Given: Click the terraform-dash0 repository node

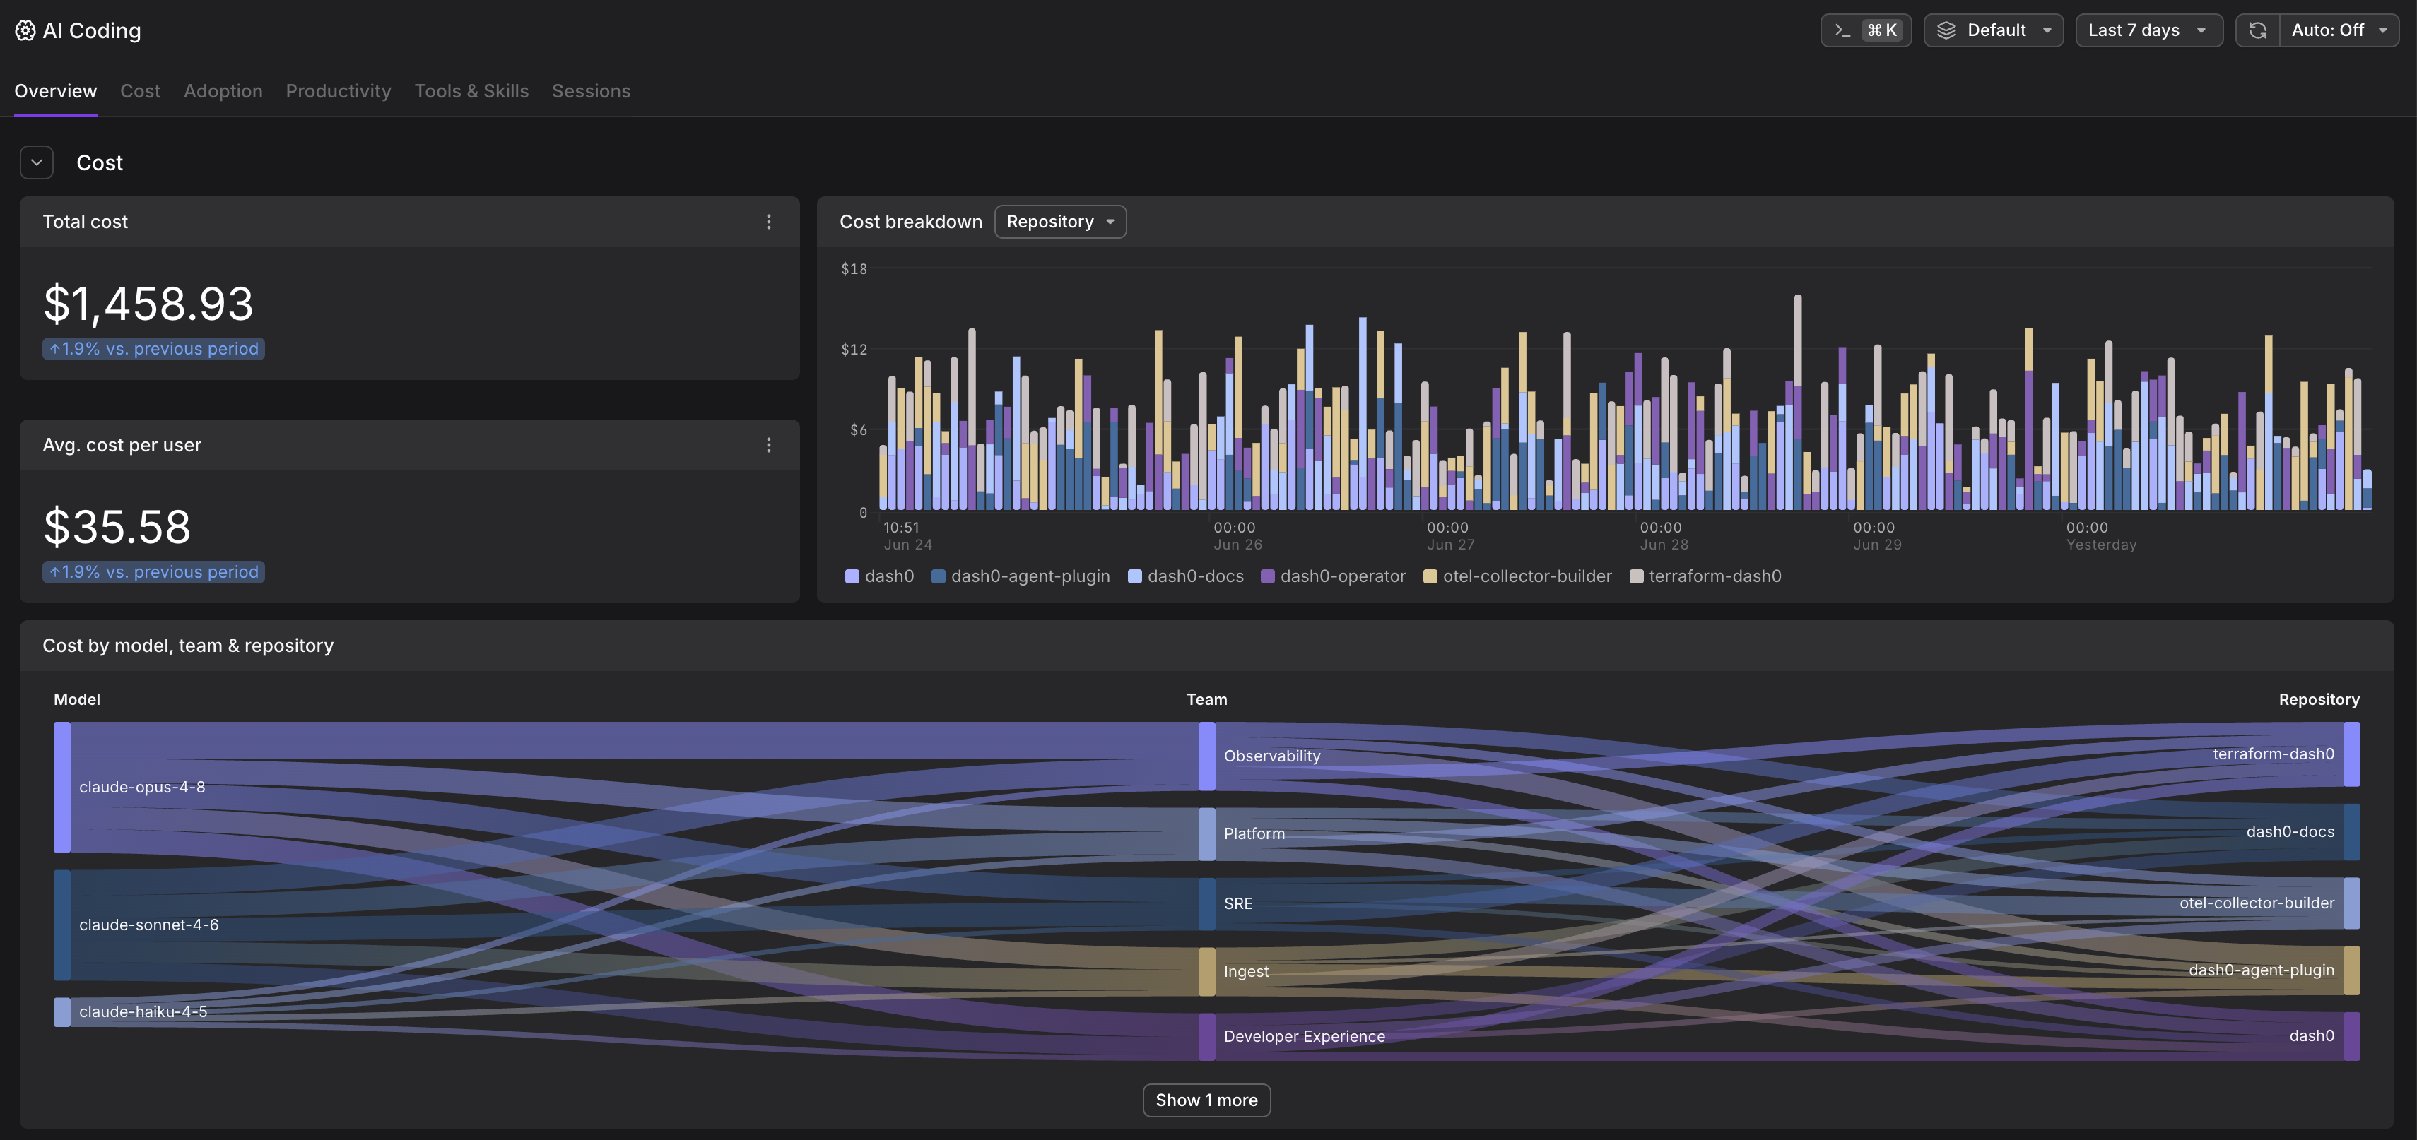Looking at the screenshot, I should click(x=2351, y=754).
